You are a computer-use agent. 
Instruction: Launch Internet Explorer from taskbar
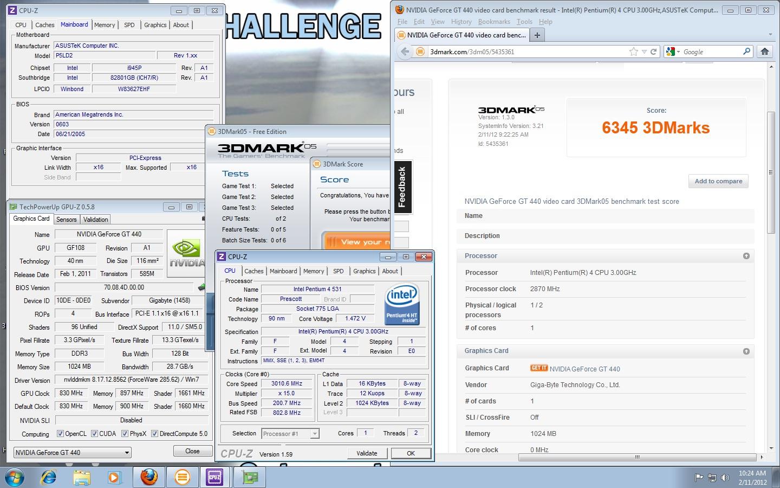tap(49, 477)
